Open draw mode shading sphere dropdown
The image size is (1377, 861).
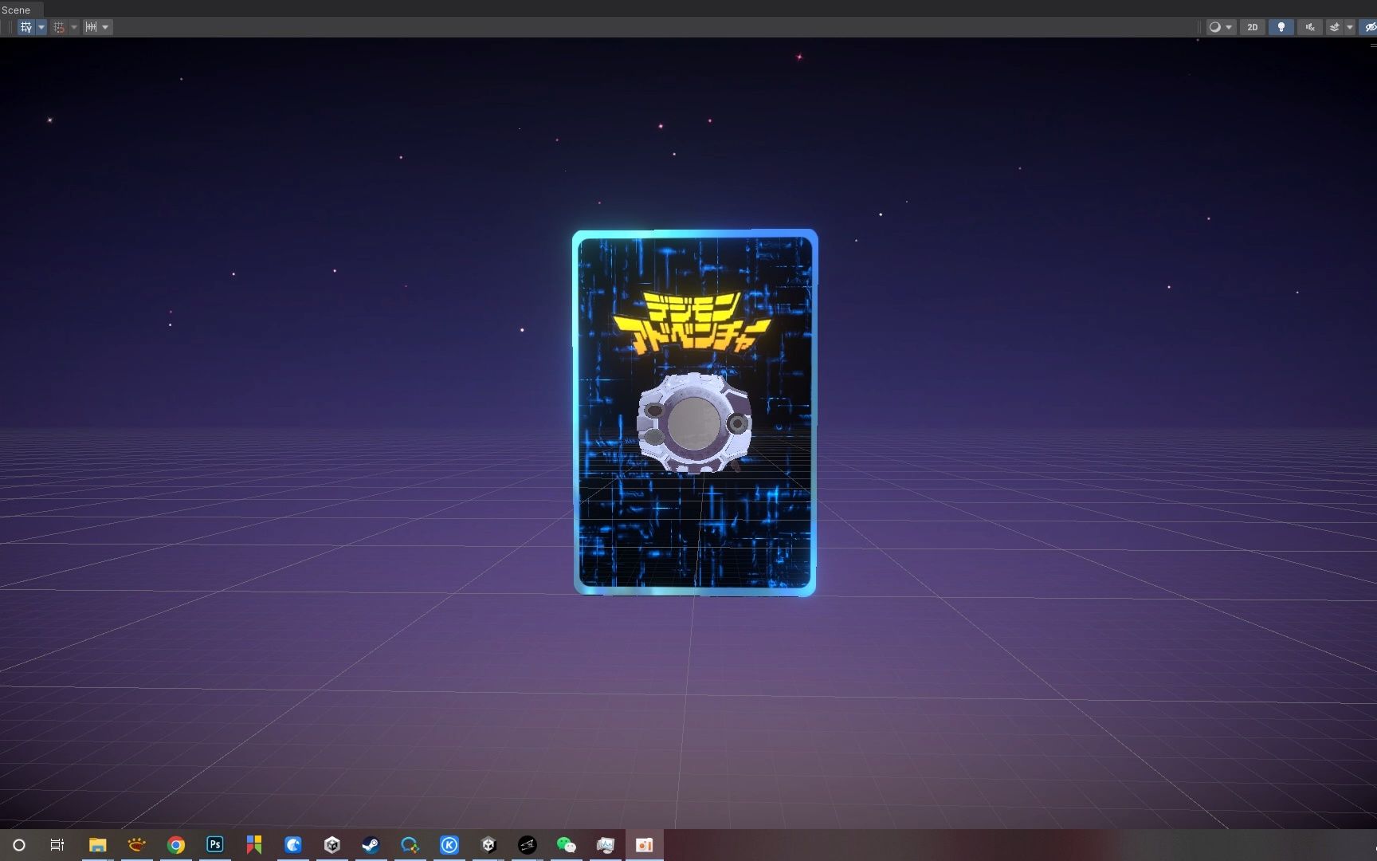point(1220,27)
